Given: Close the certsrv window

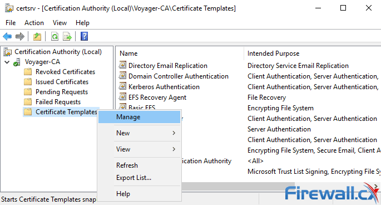Looking at the screenshot, I should 369,8.
